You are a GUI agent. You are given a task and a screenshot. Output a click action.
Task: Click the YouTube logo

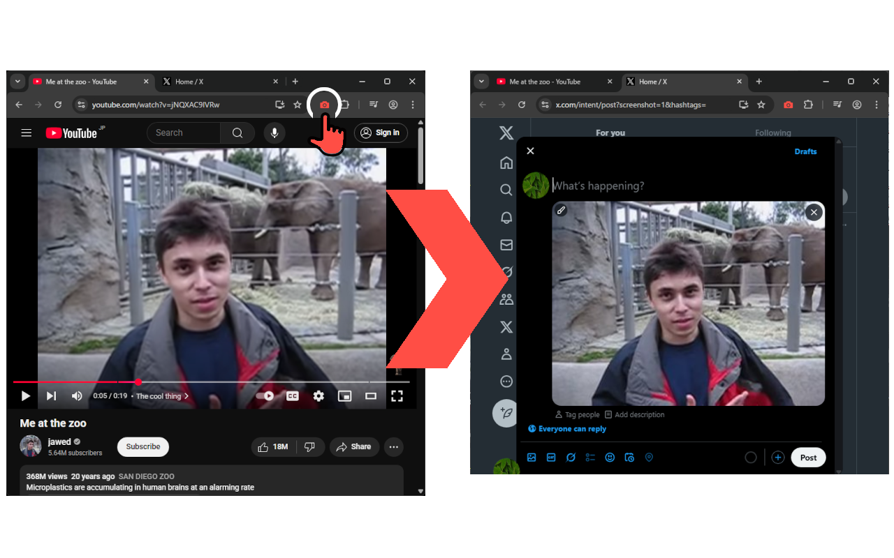pos(71,133)
